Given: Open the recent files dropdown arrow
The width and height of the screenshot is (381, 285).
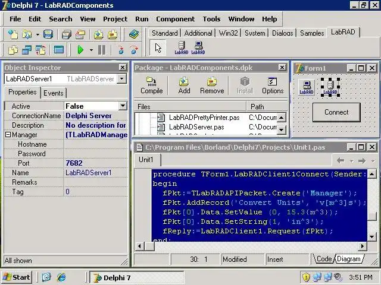Looking at the screenshot, I should pyautogui.click(x=38, y=34).
